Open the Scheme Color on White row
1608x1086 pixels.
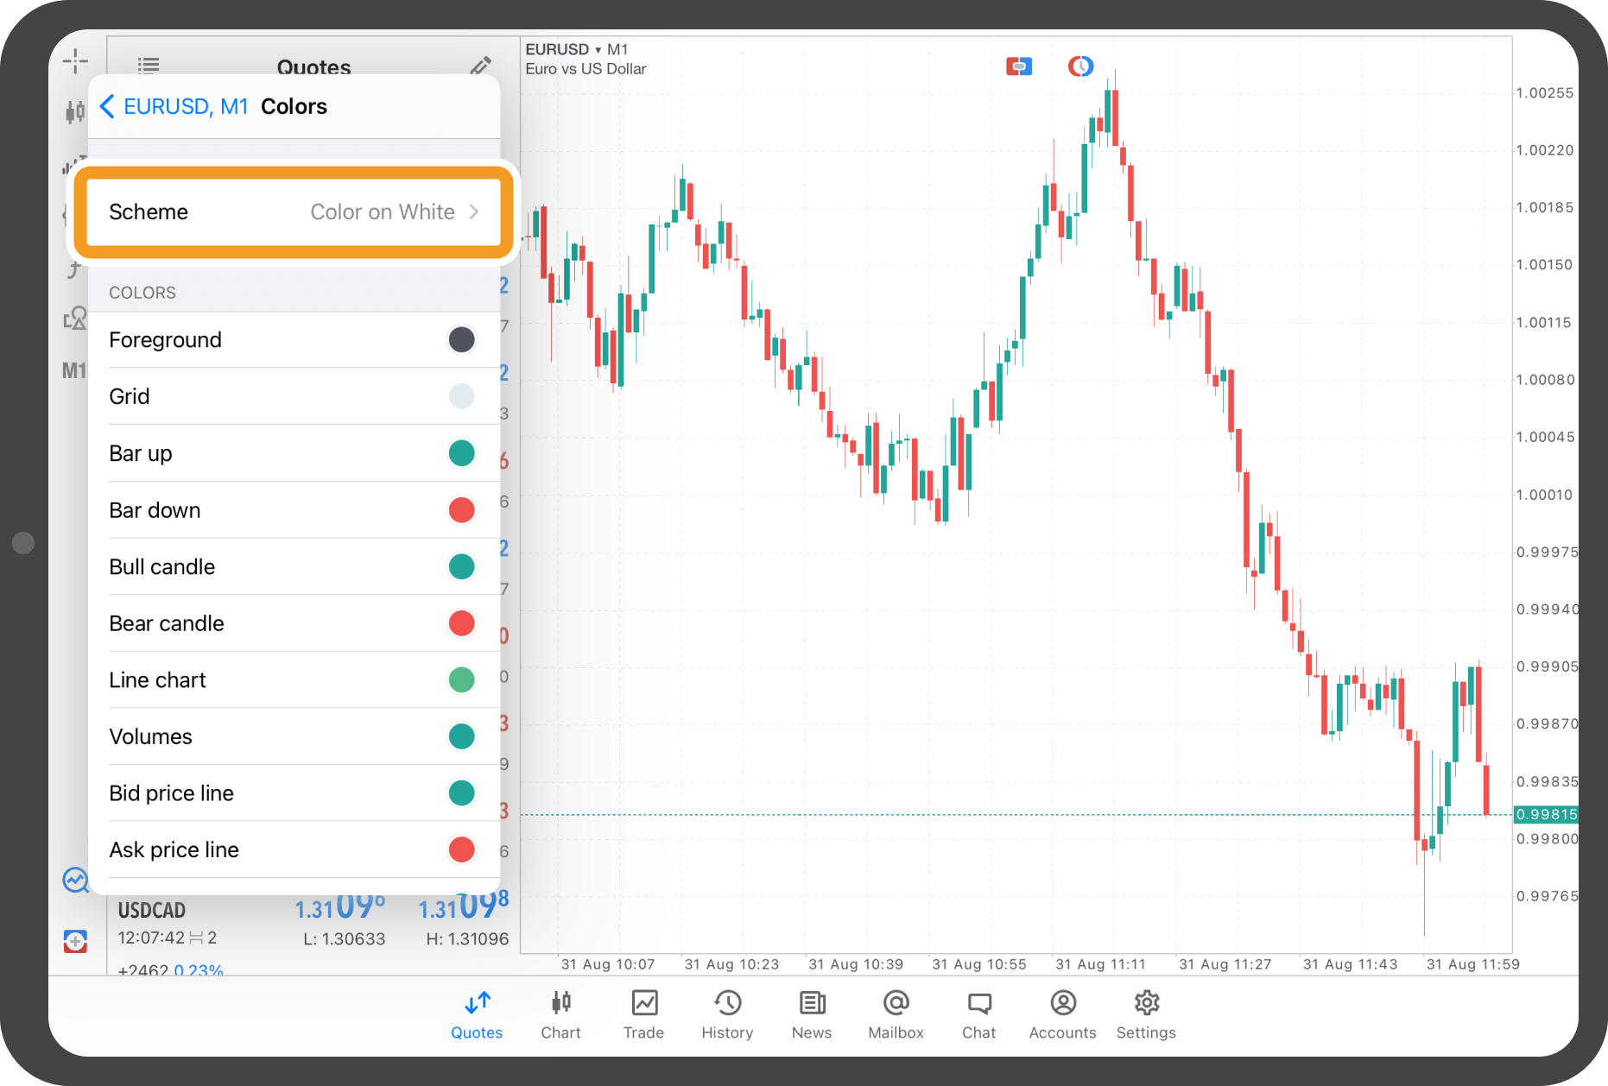(294, 212)
